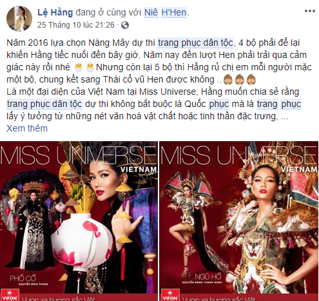
Task: Click the globe public privacy icon
Action: click(x=125, y=25)
